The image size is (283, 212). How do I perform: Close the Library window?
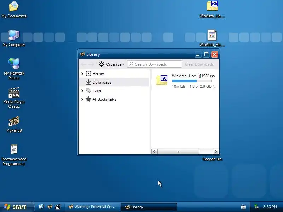tap(215, 54)
